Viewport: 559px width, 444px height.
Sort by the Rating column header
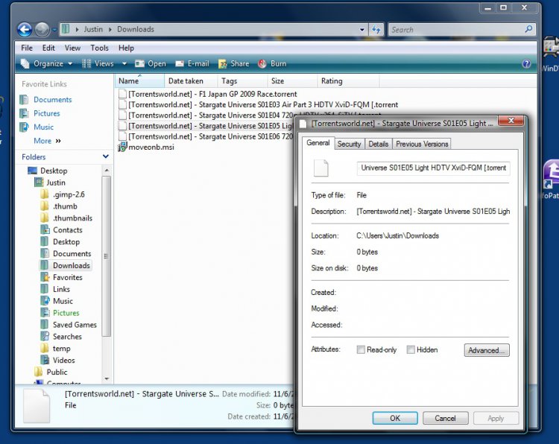(348, 81)
